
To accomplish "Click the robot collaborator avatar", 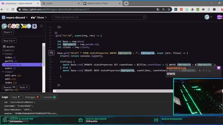I will [x=34, y=26].
